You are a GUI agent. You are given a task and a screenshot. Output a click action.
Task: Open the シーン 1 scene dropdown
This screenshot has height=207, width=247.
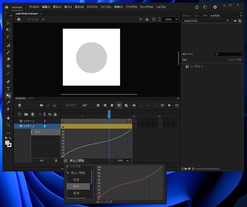tap(43, 19)
